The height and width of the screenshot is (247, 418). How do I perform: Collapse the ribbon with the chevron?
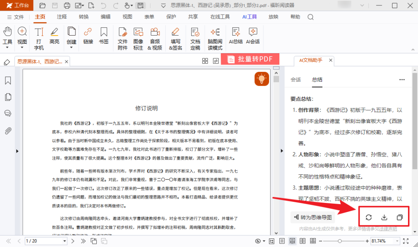(413, 50)
